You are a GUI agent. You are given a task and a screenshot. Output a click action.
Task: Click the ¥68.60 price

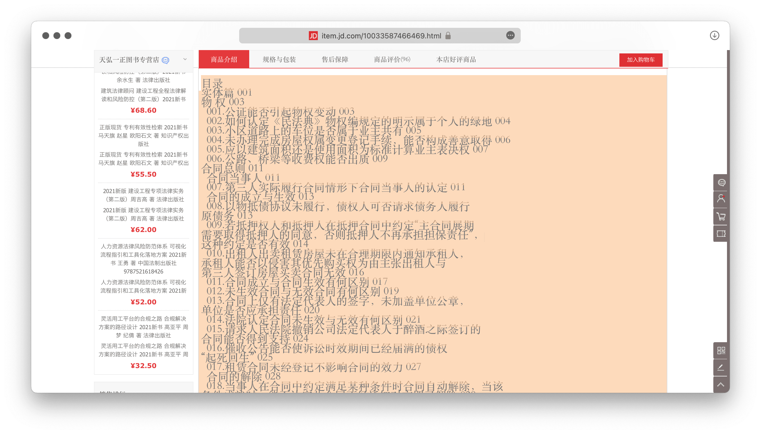(143, 110)
